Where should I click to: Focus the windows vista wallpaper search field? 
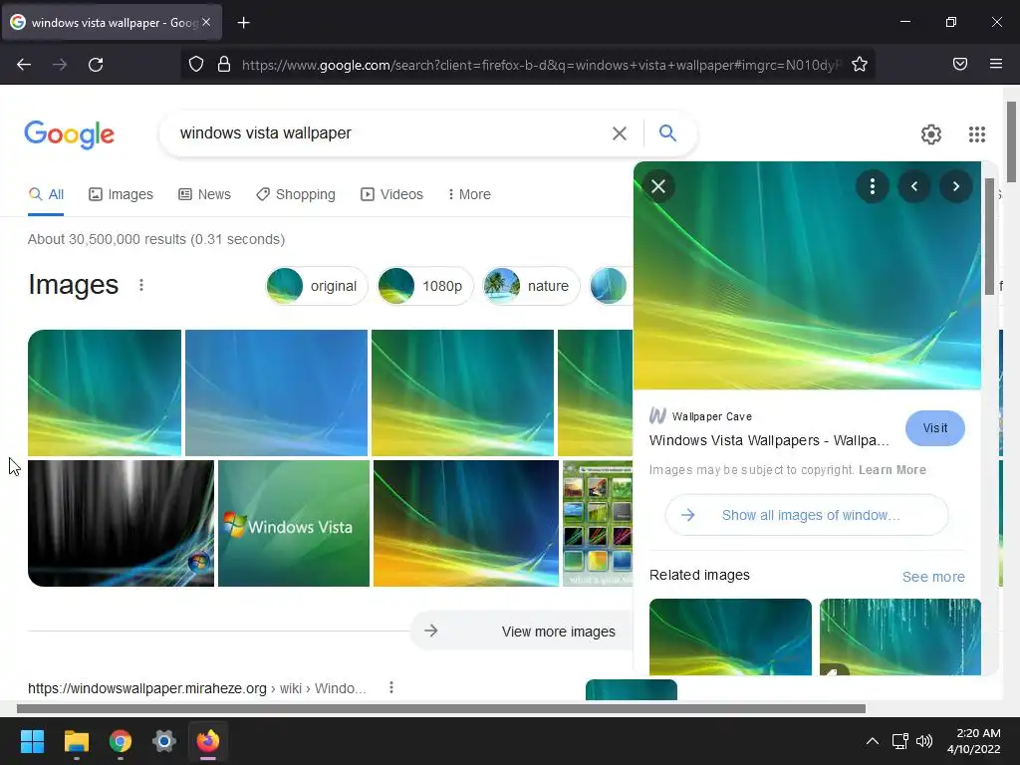(x=390, y=133)
